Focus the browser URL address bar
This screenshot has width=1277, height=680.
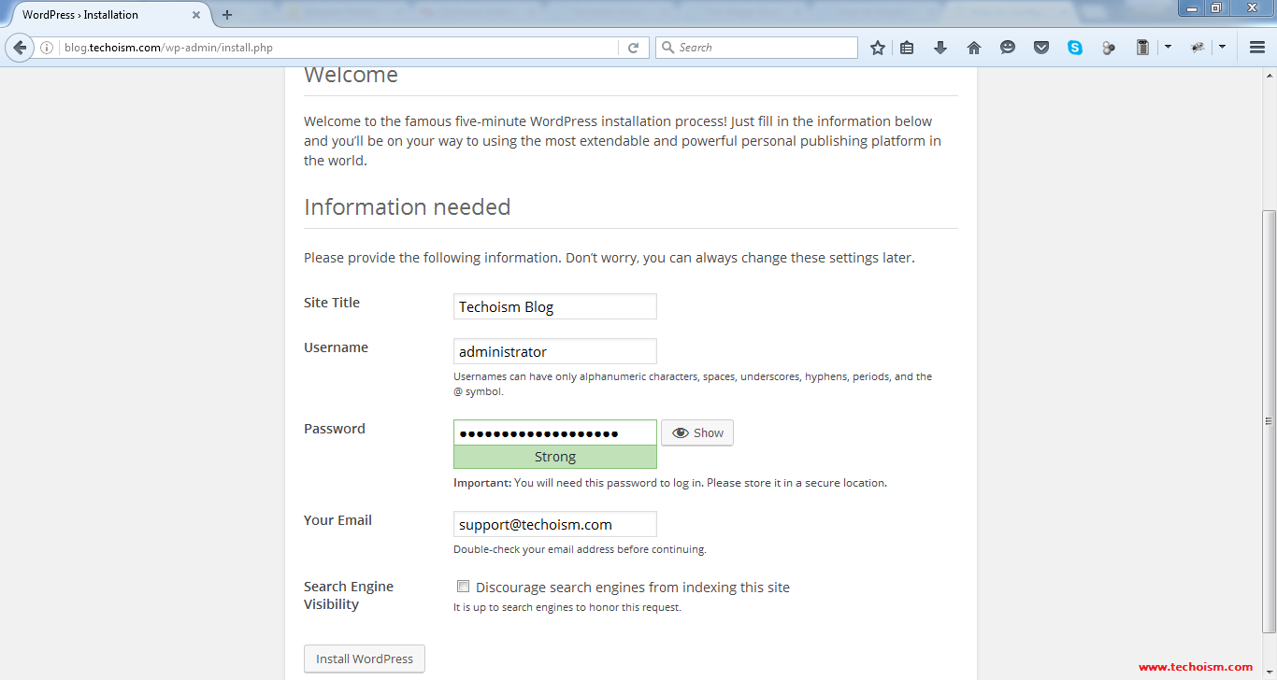click(x=338, y=48)
